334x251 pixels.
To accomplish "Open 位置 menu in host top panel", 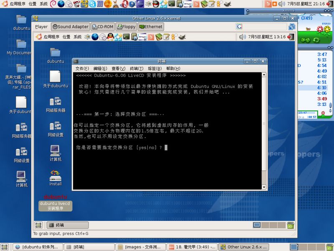I will (33, 4).
